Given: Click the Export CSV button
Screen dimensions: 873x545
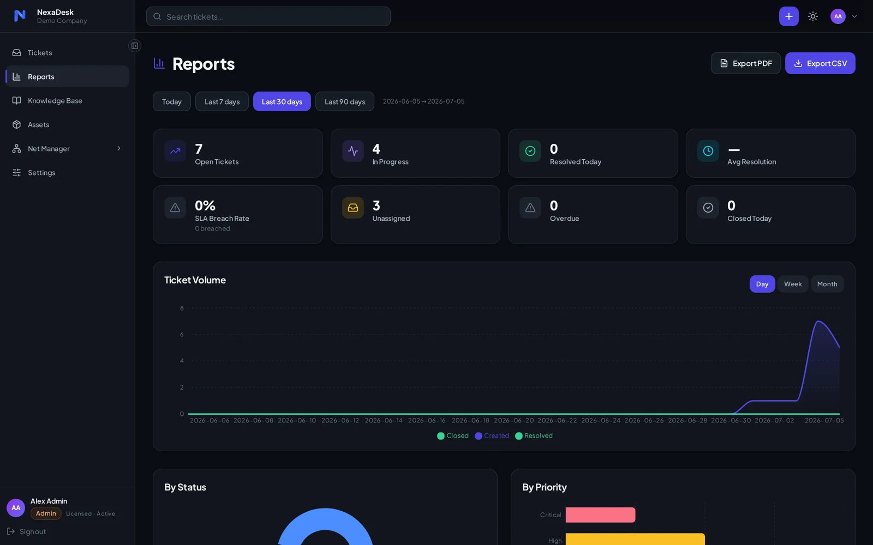Looking at the screenshot, I should coord(820,63).
